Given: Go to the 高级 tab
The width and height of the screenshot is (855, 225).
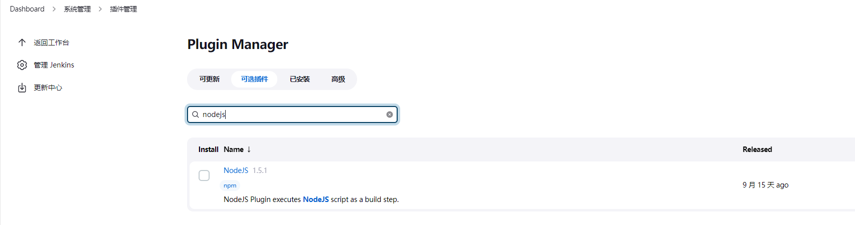Looking at the screenshot, I should tap(338, 79).
